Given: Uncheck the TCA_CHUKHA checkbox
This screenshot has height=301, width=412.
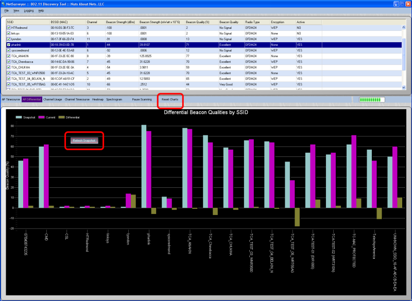Looking at the screenshot, I should (9, 67).
